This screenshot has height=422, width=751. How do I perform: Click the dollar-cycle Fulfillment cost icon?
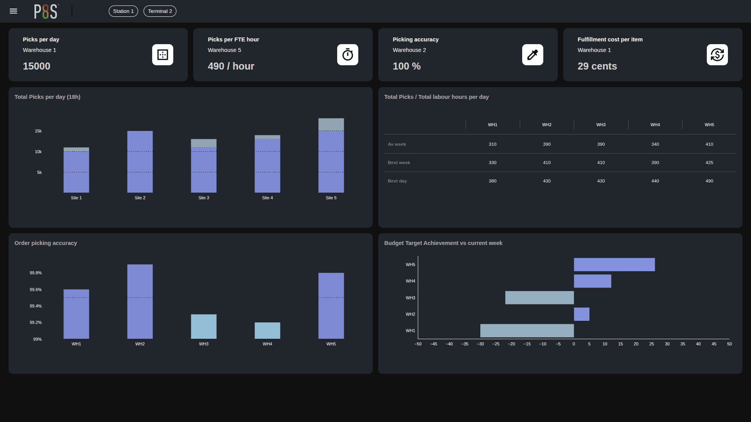pos(717,55)
